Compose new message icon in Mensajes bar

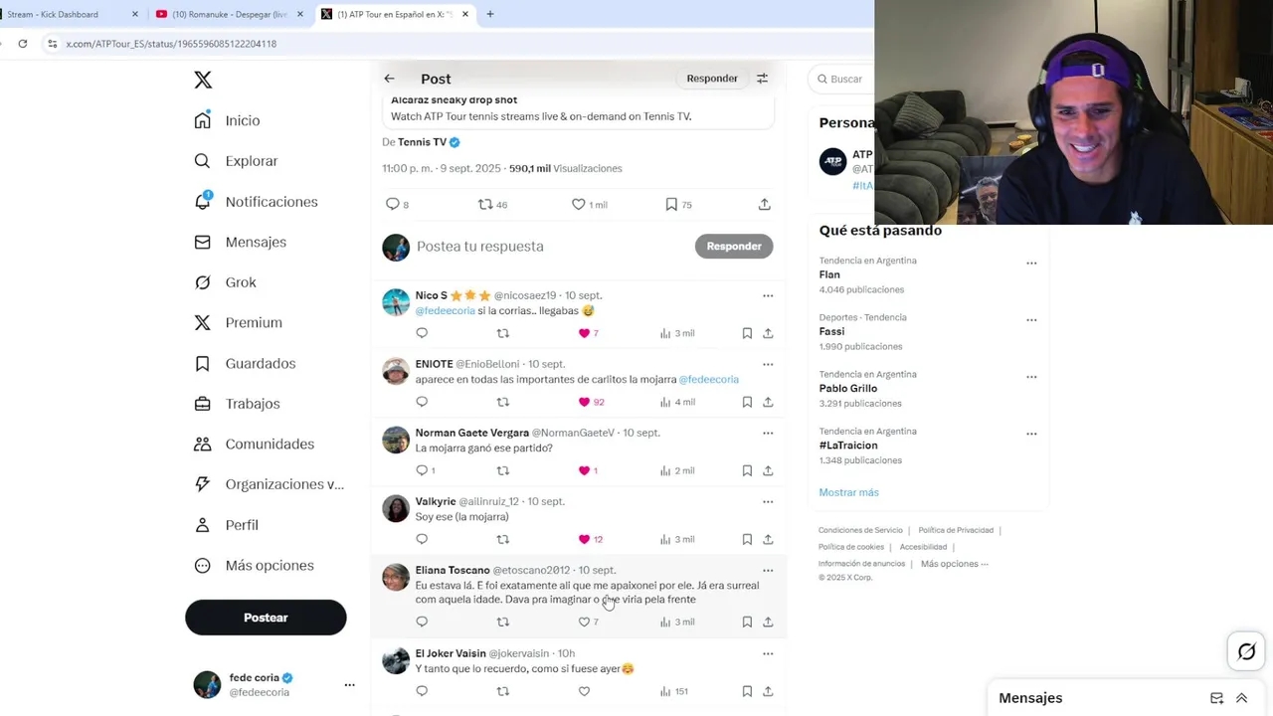[x=1216, y=698]
